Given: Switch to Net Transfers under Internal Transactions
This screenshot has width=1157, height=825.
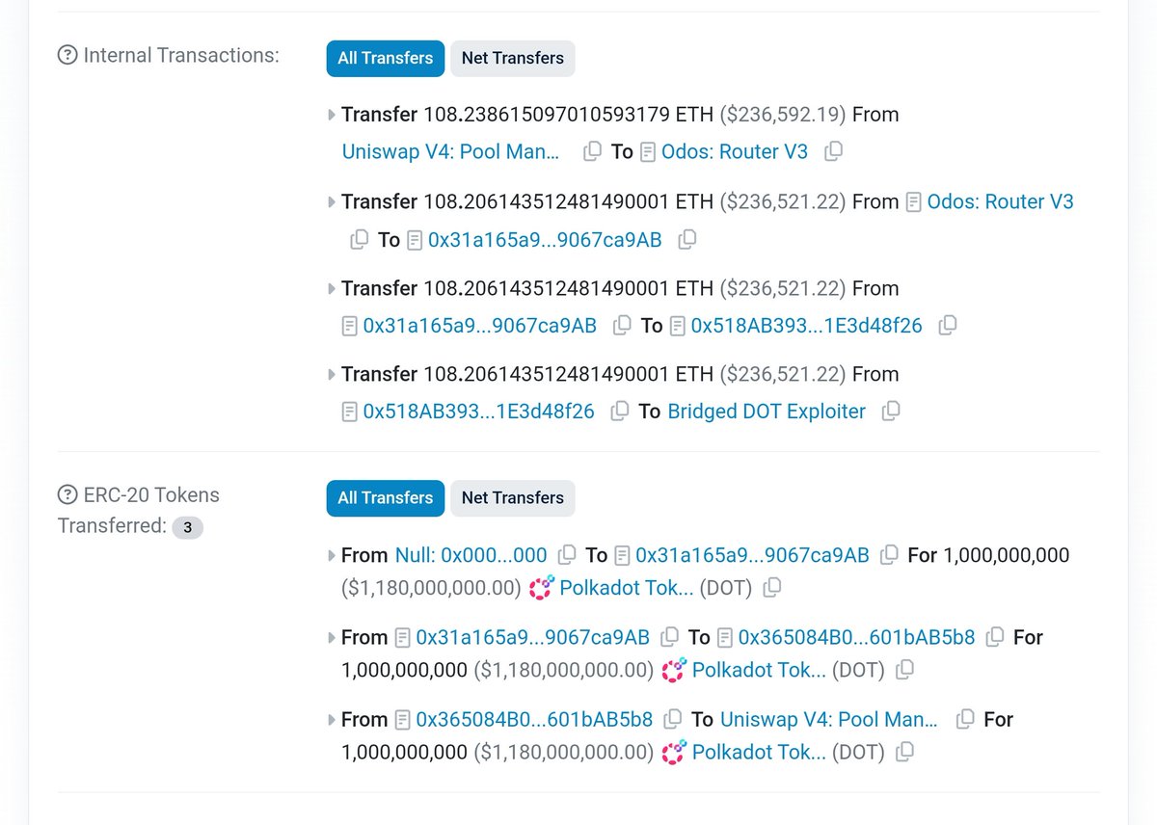Looking at the screenshot, I should click(x=513, y=58).
